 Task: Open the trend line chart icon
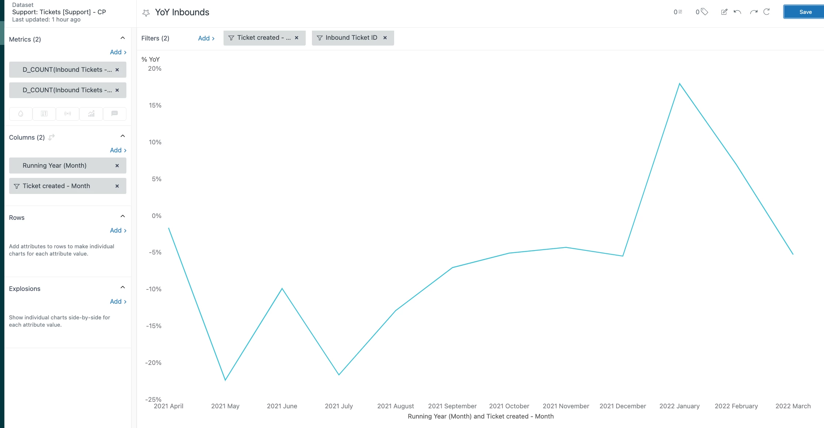coord(91,114)
